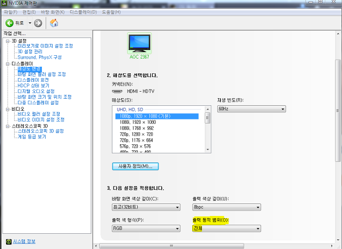The width and height of the screenshot is (342, 249).
Task: Click main panel scroll up arrow
Action: (338, 34)
